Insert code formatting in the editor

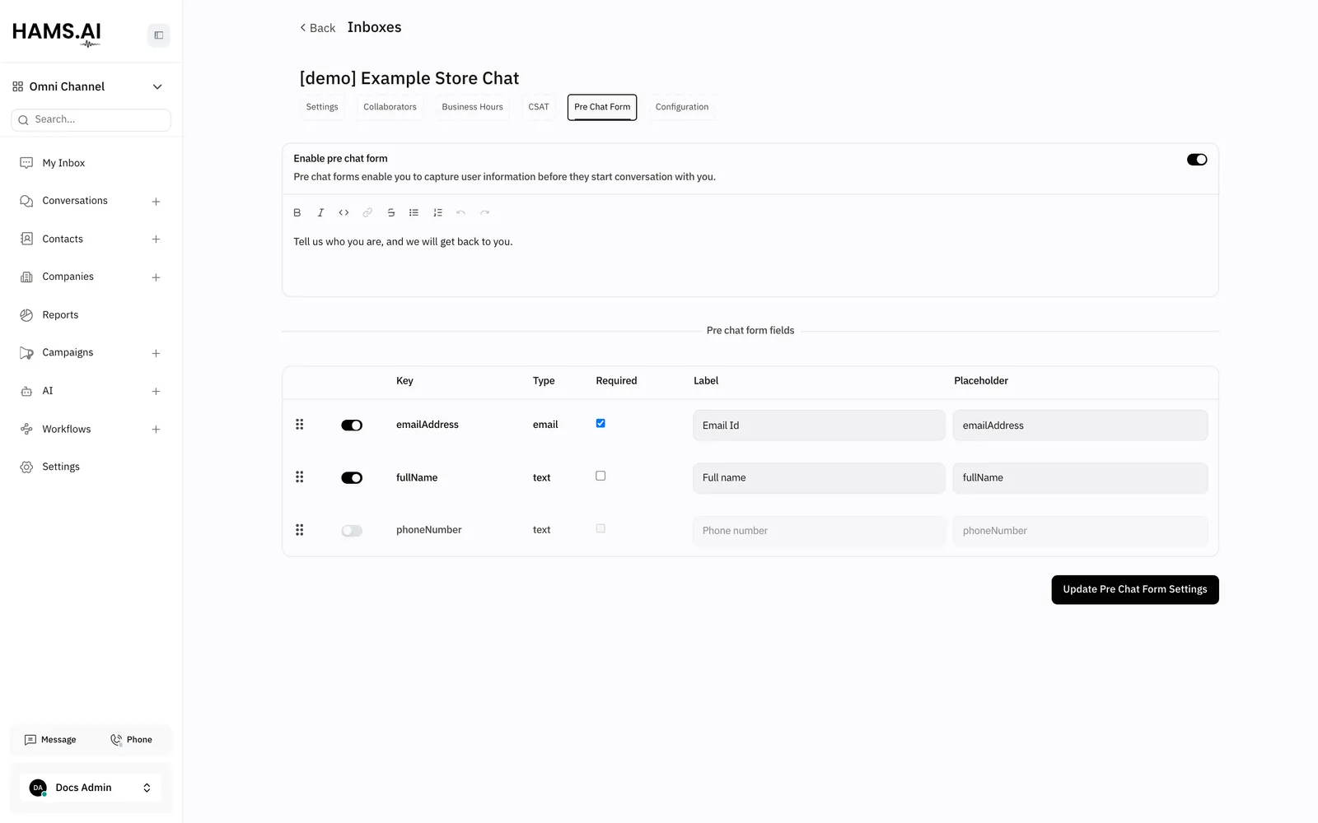[x=344, y=212]
